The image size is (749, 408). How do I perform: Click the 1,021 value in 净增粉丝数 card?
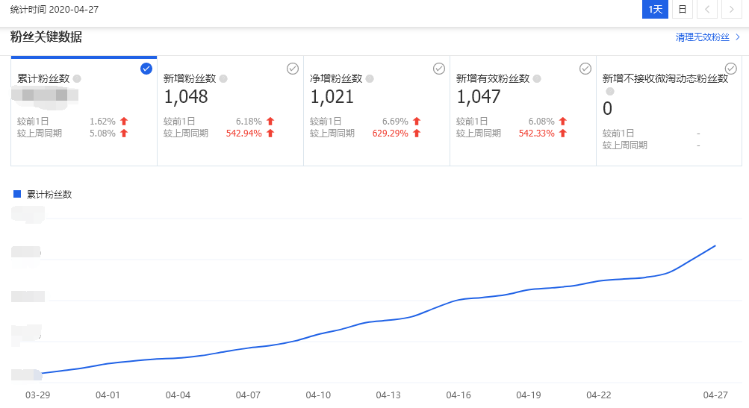[332, 96]
